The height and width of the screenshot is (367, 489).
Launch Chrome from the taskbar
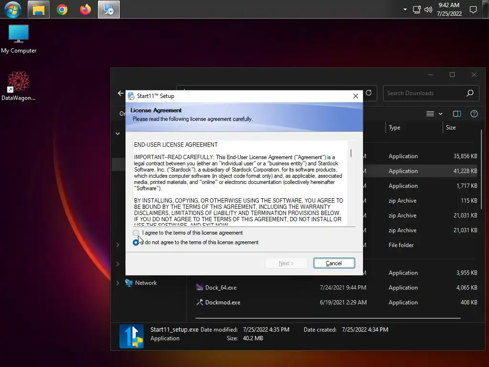[62, 10]
